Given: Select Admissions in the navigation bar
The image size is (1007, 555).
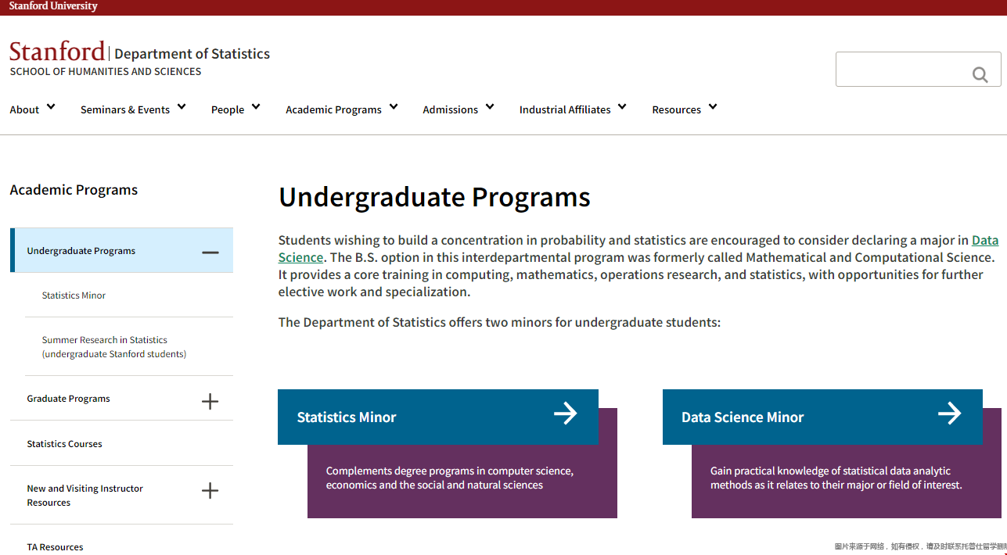Looking at the screenshot, I should 450,109.
